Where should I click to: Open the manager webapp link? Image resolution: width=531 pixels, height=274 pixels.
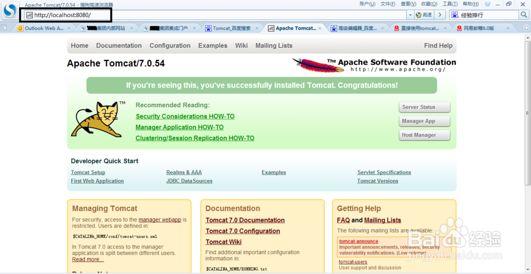pyautogui.click(x=160, y=219)
